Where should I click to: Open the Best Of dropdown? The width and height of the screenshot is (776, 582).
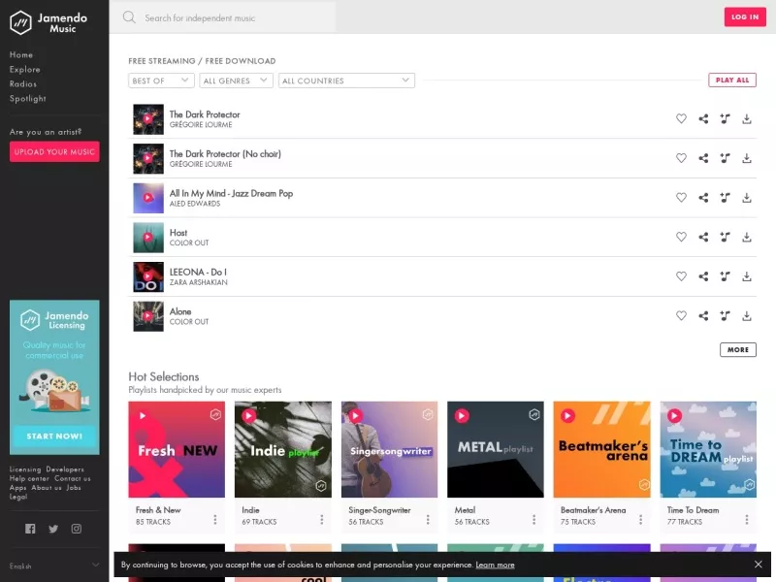tap(161, 81)
